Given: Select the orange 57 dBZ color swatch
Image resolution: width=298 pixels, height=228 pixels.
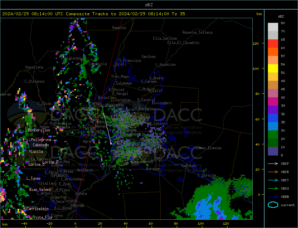Looking at the screenshot, I should coord(273,52).
